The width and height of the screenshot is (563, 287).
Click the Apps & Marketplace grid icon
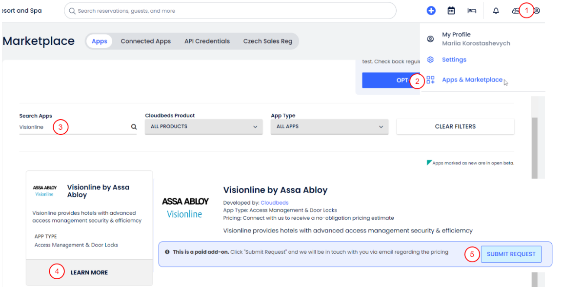tap(430, 80)
